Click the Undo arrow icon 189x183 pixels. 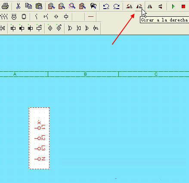pyautogui.click(x=106, y=6)
